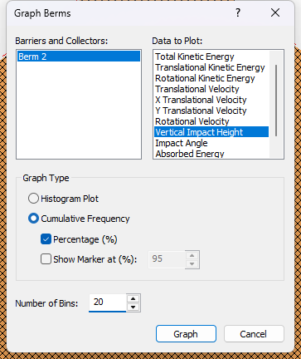Select Vertical Impact Height item

tap(211, 132)
